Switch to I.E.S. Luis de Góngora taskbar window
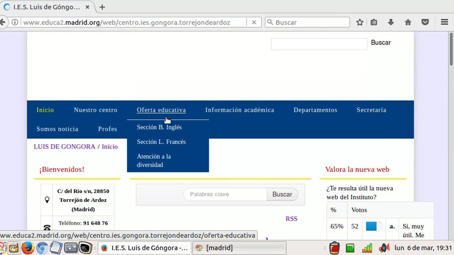Viewport: 454px width, 255px height. click(145, 248)
